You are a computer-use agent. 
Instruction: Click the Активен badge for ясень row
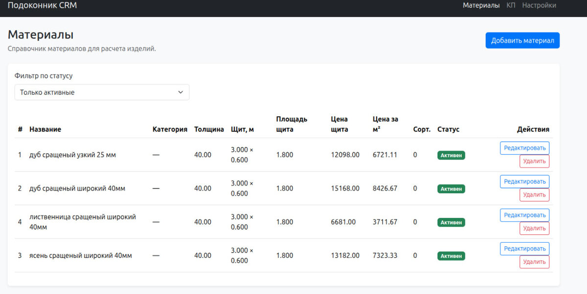click(x=451, y=256)
